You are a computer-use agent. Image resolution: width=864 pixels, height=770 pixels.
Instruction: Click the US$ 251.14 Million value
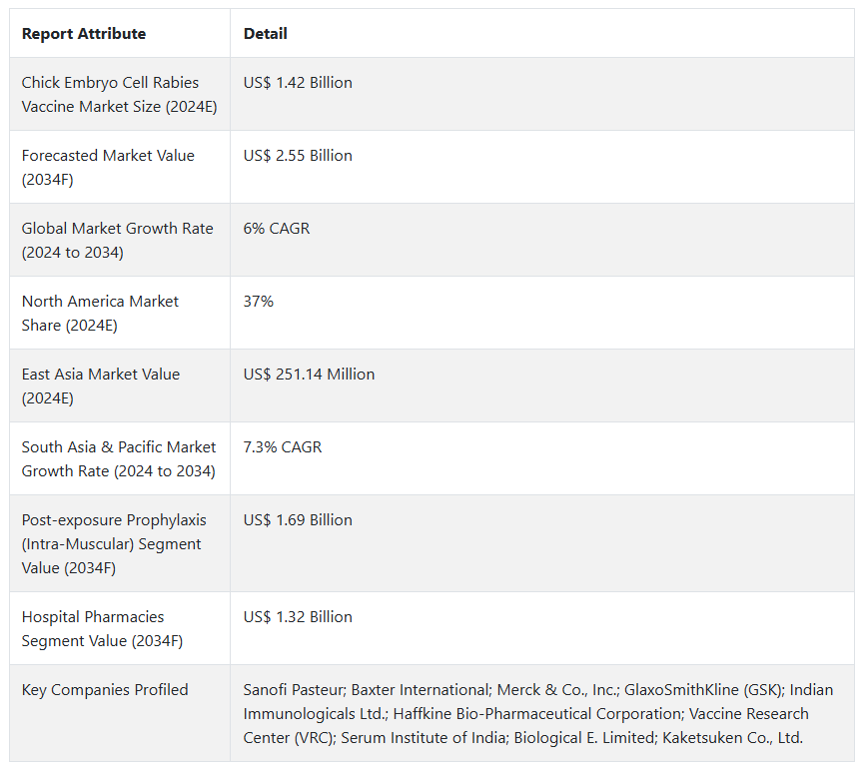310,375
